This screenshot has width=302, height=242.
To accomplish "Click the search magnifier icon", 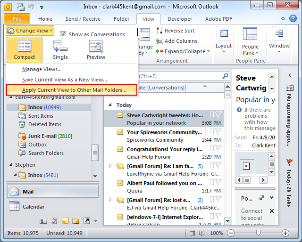I will 225,76.
